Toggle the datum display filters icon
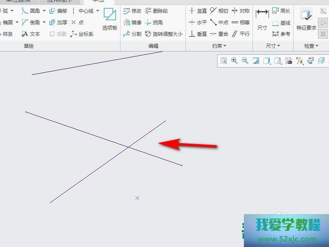The width and height of the screenshot is (329, 247). tap(299, 61)
